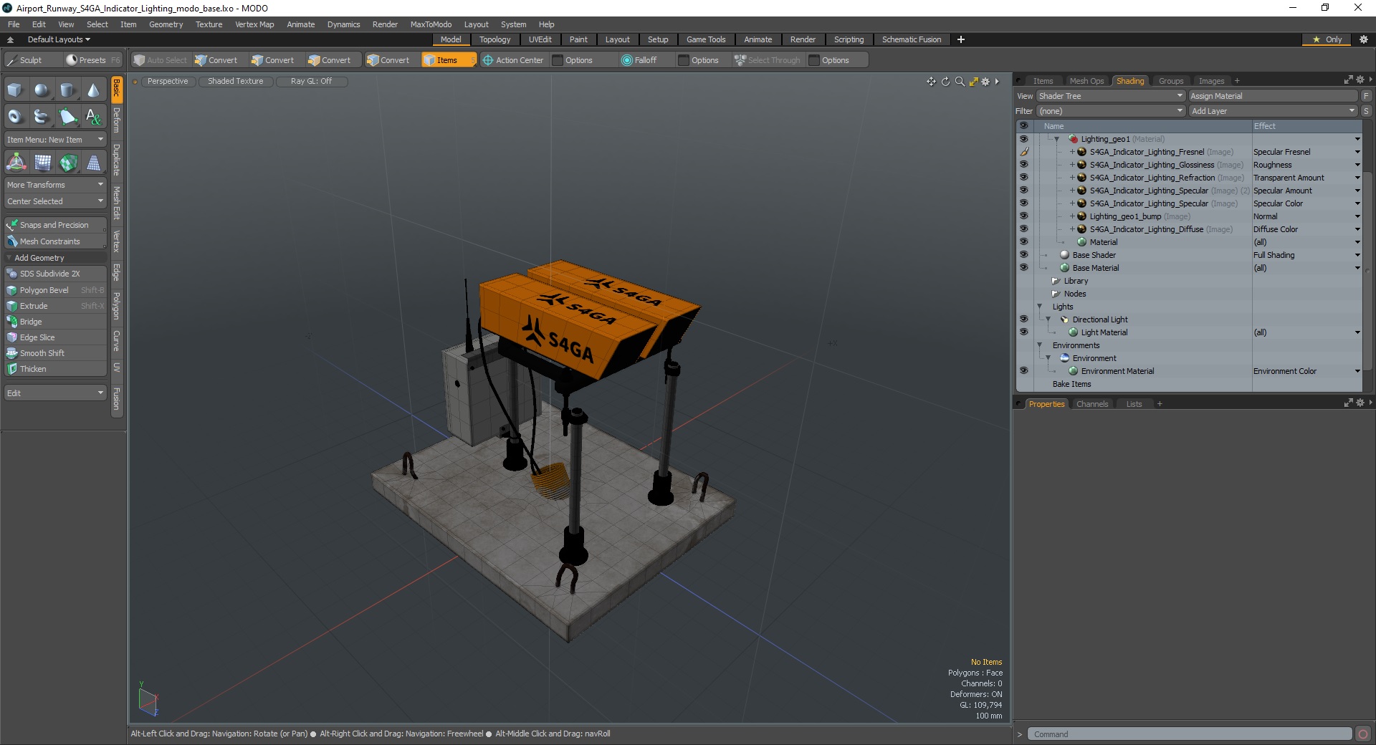Open Snaps and Precision tool
This screenshot has height=745, width=1376.
pos(55,225)
